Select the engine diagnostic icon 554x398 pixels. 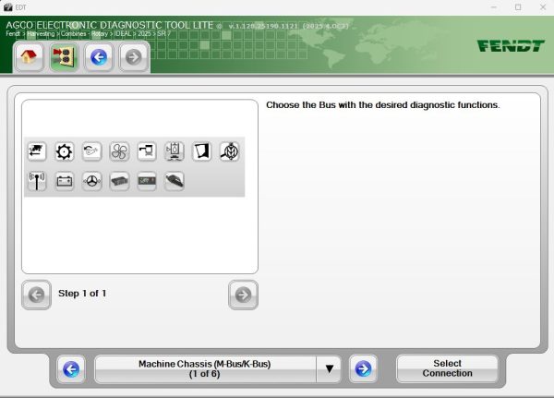point(91,151)
